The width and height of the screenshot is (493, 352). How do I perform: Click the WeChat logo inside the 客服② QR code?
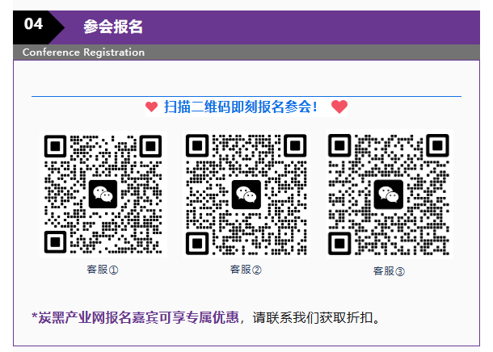(245, 195)
